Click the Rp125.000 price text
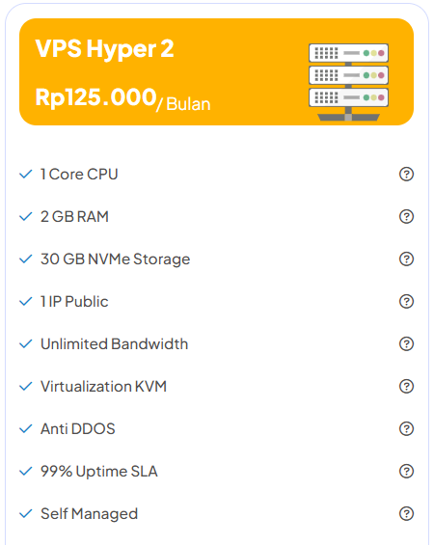The width and height of the screenshot is (434, 545). pyautogui.click(x=95, y=97)
